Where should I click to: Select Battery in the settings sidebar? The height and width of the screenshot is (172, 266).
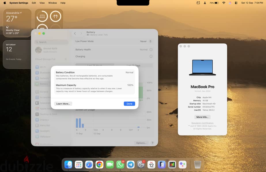point(51,84)
